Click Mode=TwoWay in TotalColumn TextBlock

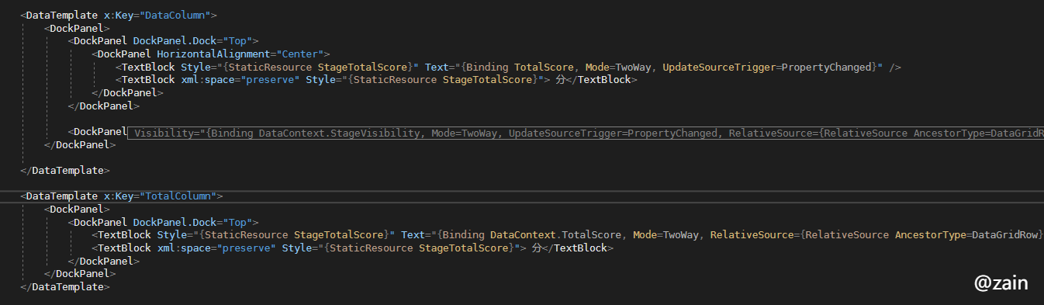[x=665, y=235]
